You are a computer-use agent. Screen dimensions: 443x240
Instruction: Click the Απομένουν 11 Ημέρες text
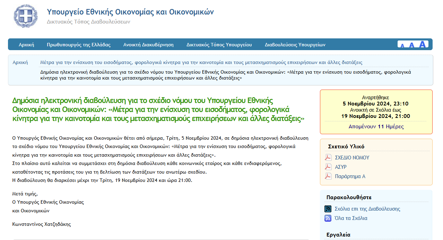point(376,127)
